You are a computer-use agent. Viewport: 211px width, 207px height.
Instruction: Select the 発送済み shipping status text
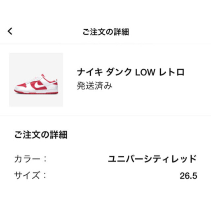[94, 86]
